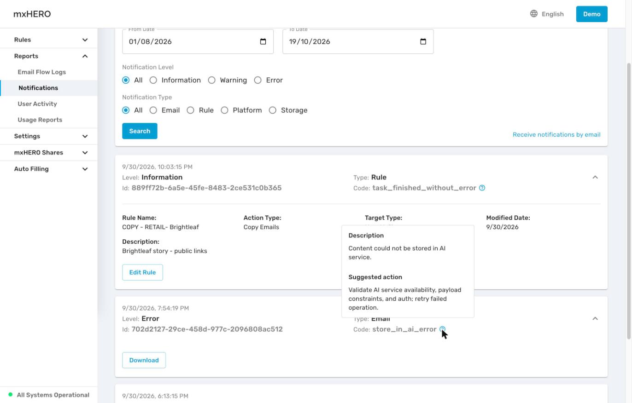Click rule name COPY - RETAIL- Brightleaf
Image resolution: width=632 pixels, height=403 pixels.
click(160, 227)
